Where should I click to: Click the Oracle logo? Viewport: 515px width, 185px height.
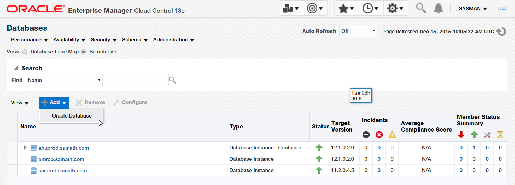(35, 9)
